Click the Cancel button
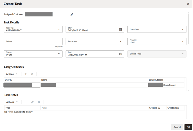Image resolution: width=193 pixels, height=131 pixels. pos(177,127)
